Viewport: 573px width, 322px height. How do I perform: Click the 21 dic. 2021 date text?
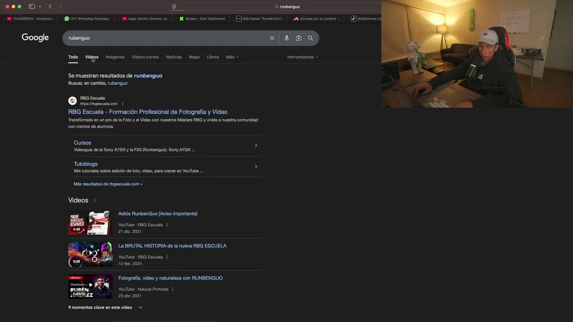(130, 232)
